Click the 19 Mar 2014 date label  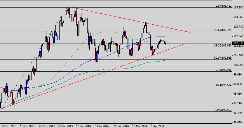[140, 126]
